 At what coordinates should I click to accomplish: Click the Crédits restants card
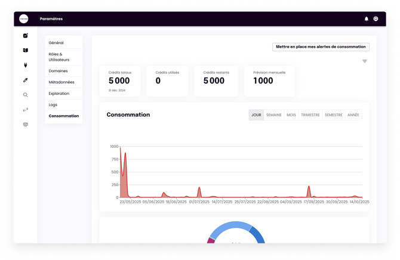pyautogui.click(x=217, y=81)
